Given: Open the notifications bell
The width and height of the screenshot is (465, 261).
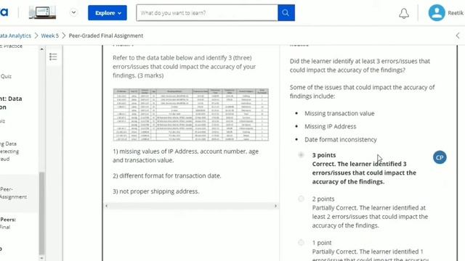Looking at the screenshot, I should [404, 13].
